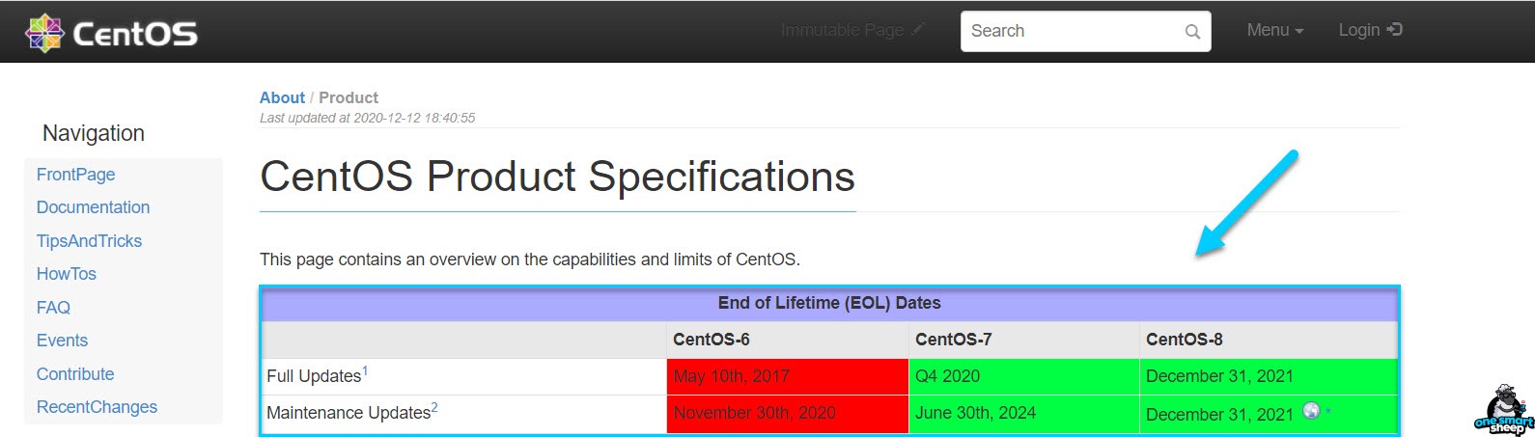Click the One Smart Sheep logo

click(1504, 410)
